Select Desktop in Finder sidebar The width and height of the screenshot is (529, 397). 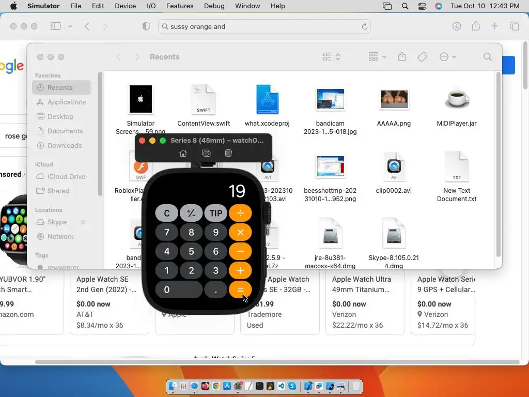pyautogui.click(x=61, y=116)
